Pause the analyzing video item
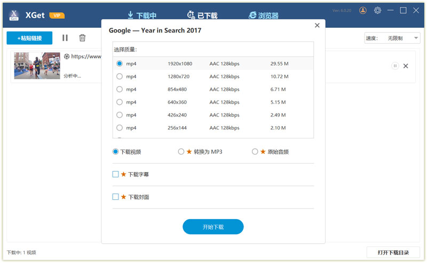 pyautogui.click(x=395, y=66)
